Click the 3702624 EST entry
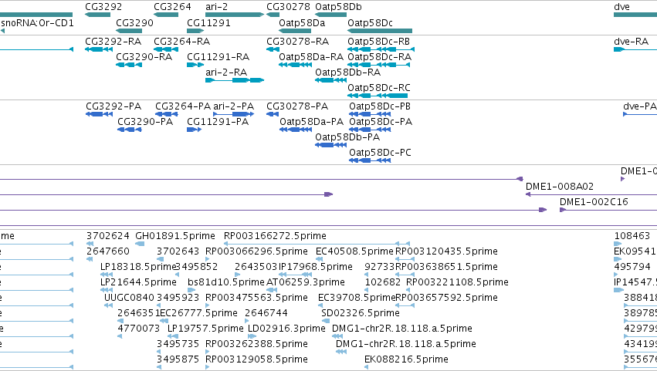The image size is (657, 371). click(107, 236)
